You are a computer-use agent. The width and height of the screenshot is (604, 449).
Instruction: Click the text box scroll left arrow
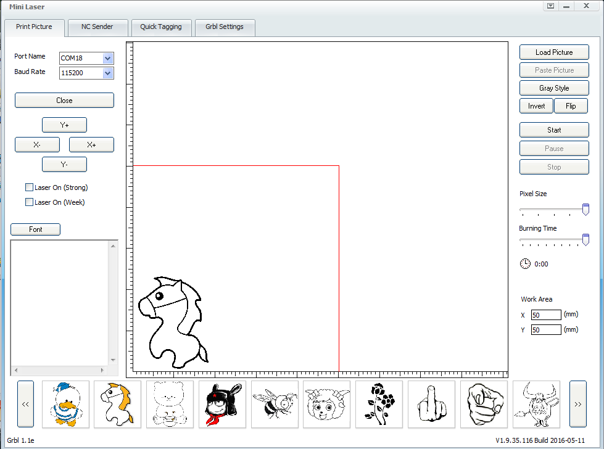point(16,370)
